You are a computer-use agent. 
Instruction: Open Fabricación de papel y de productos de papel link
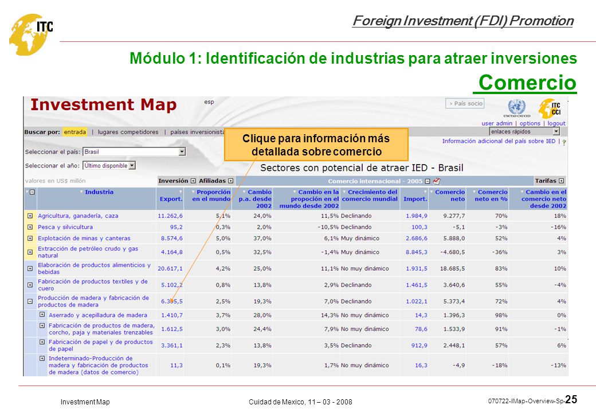click(x=101, y=345)
